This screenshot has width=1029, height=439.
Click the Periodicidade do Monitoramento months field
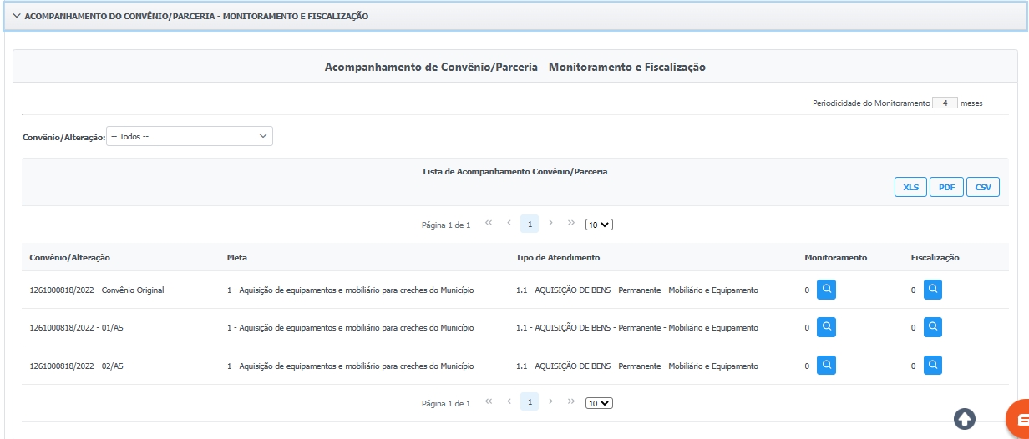click(945, 103)
